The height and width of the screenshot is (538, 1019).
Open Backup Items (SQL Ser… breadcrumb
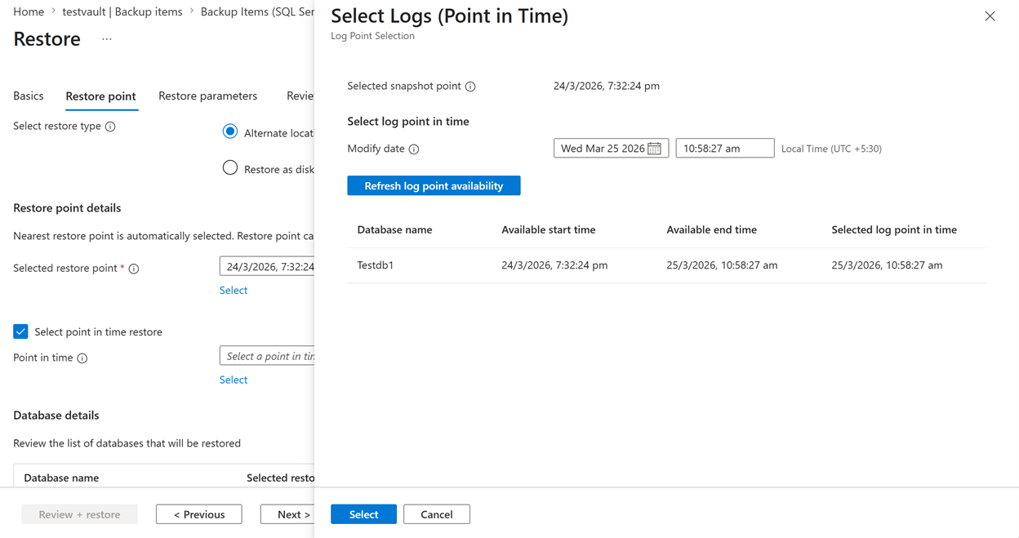(x=257, y=11)
